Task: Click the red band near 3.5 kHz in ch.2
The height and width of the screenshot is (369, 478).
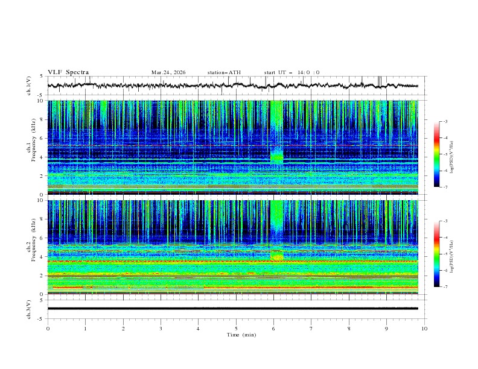Action: pyautogui.click(x=232, y=261)
